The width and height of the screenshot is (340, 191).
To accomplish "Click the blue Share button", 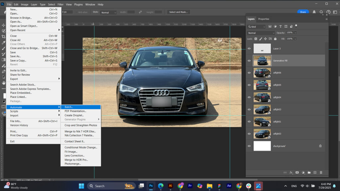I will pyautogui.click(x=303, y=12).
